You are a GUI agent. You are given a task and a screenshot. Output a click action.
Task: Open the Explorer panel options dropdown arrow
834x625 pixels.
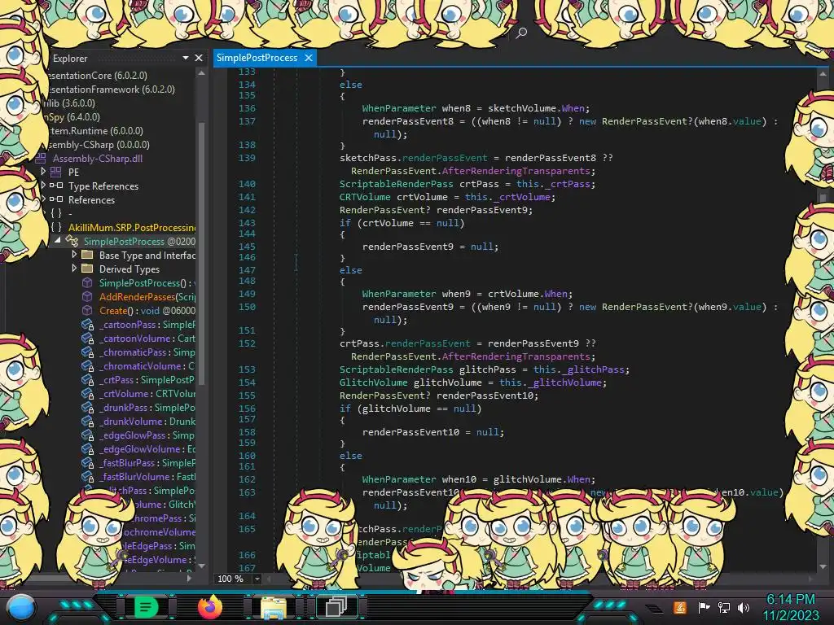(x=186, y=58)
